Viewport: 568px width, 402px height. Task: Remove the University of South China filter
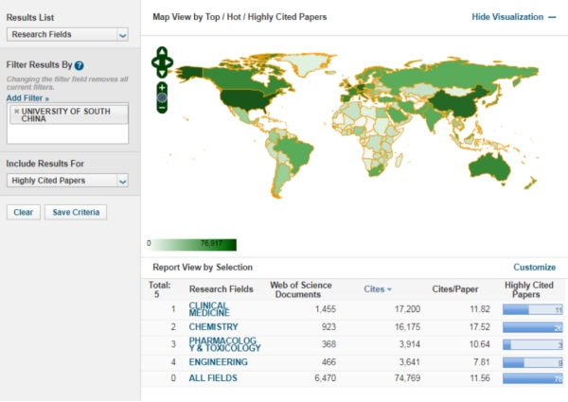click(16, 112)
